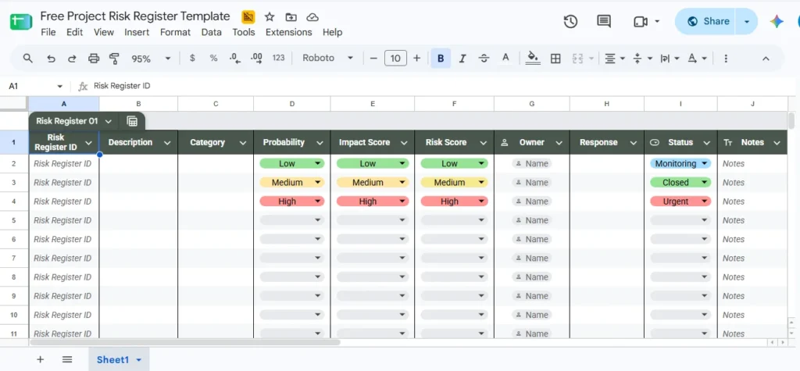Viewport: 800px width, 371px height.
Task: Open the High Risk Score chip dropdown
Action: 481,201
